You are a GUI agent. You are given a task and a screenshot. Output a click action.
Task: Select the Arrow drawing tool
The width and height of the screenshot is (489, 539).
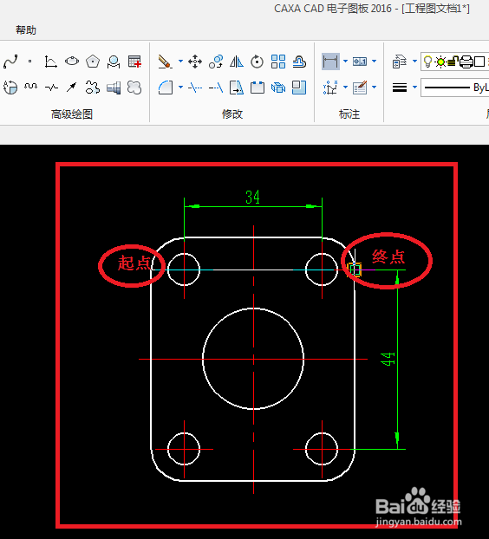coord(71,88)
